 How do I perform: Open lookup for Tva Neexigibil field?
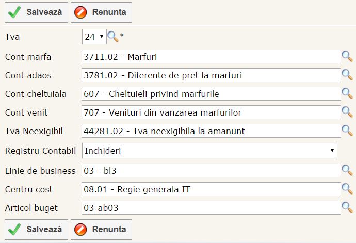tap(347, 130)
